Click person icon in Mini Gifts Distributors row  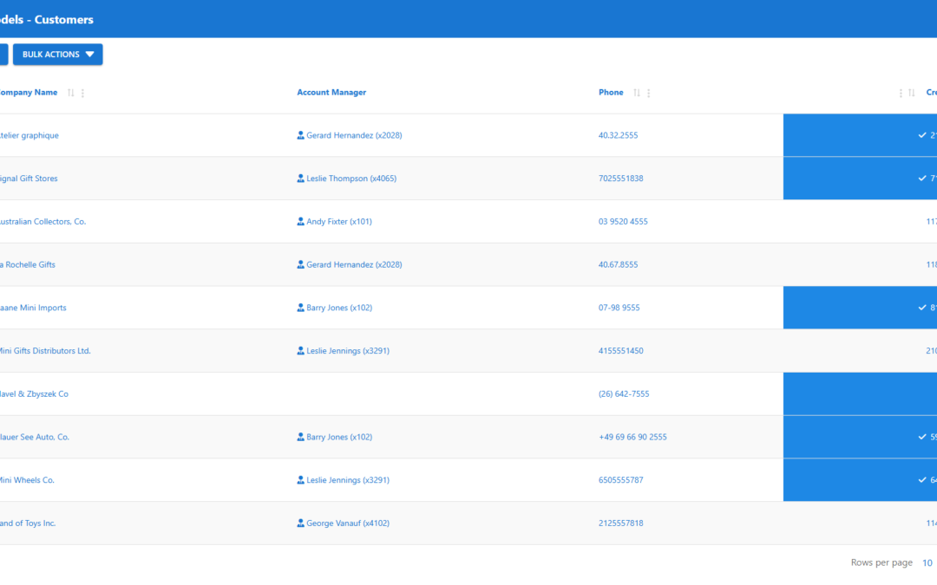point(300,350)
